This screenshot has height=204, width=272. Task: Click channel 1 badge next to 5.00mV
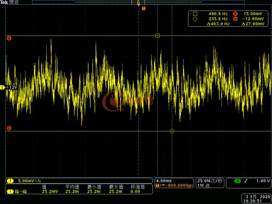10,181
